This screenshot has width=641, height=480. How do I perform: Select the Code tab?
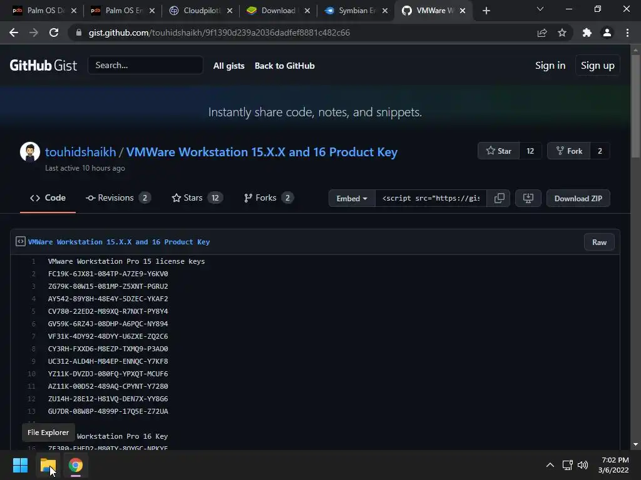pos(48,198)
